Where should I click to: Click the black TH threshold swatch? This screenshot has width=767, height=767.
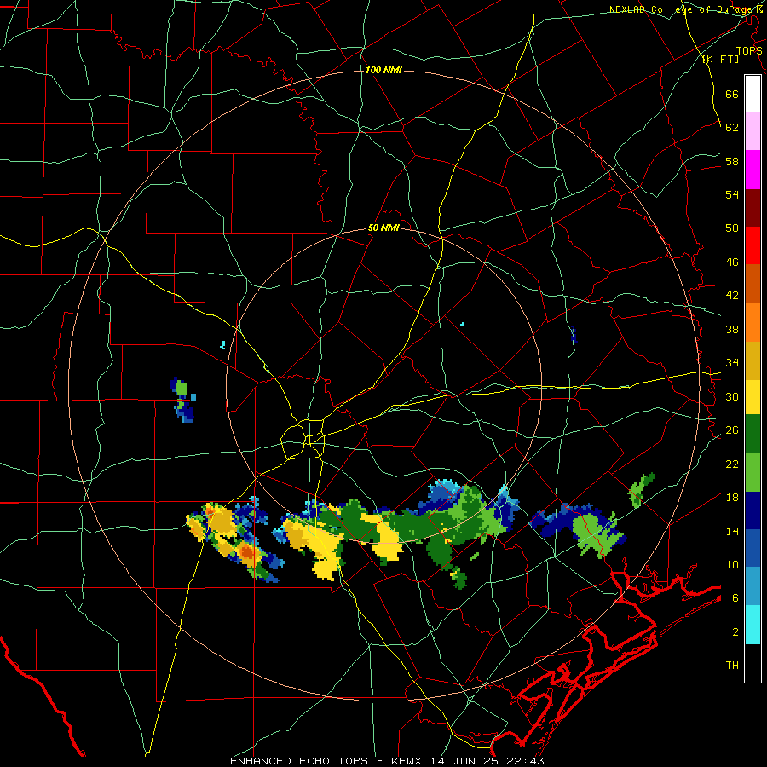[753, 663]
